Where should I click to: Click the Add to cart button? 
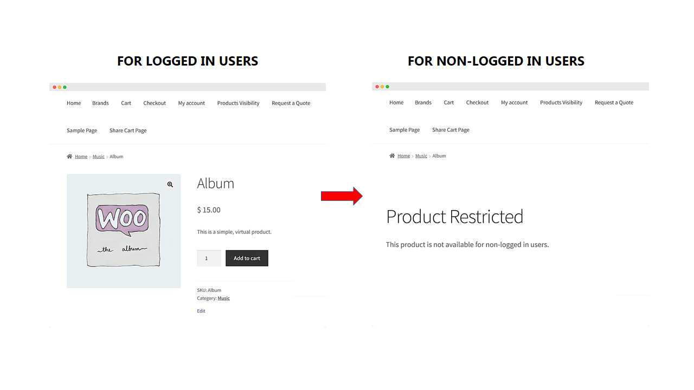pos(247,258)
